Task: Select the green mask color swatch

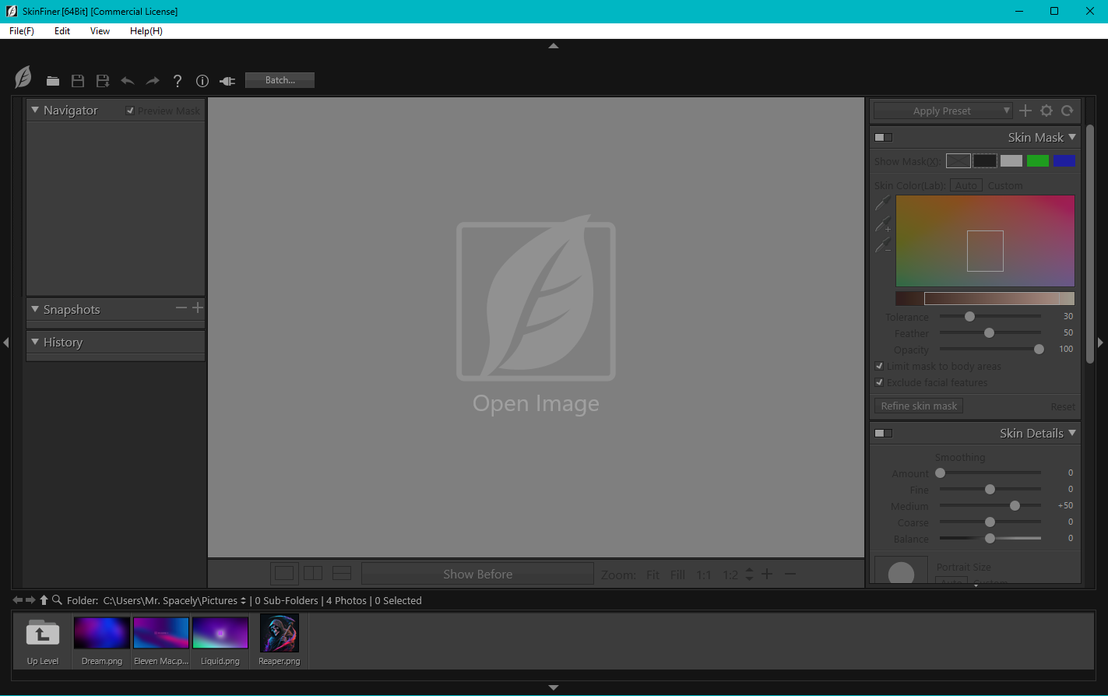Action: pyautogui.click(x=1038, y=160)
